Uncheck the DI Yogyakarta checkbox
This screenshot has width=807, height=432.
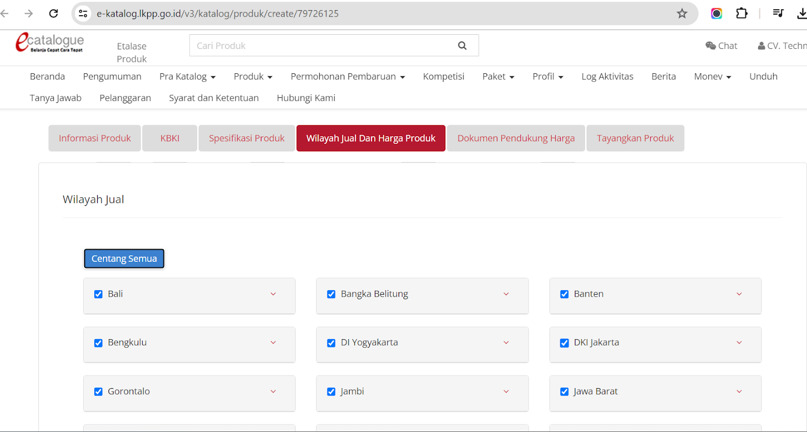(x=331, y=343)
